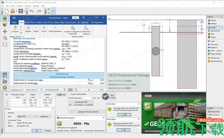Click the Add layer button
This screenshot has height=138, width=224.
coord(61,95)
